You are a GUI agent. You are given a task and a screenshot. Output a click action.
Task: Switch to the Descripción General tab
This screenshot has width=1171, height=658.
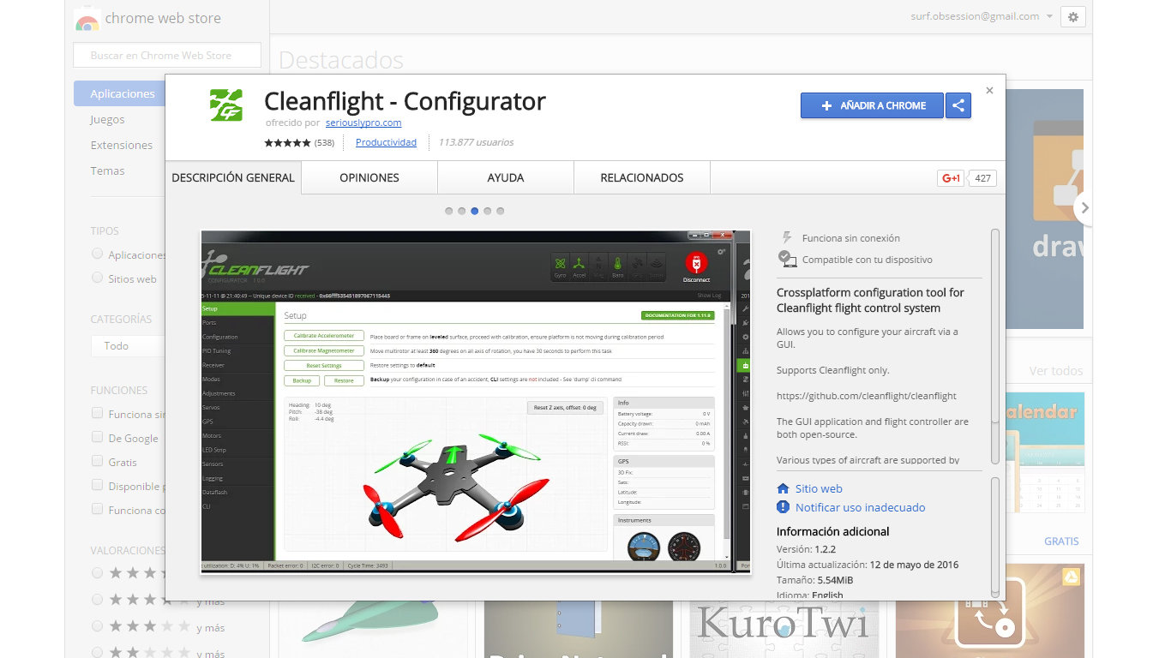pos(233,177)
